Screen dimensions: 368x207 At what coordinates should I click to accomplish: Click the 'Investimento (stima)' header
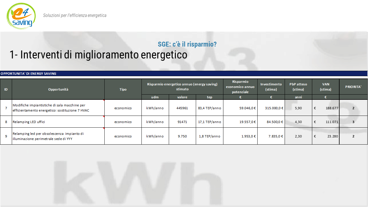(x=271, y=87)
